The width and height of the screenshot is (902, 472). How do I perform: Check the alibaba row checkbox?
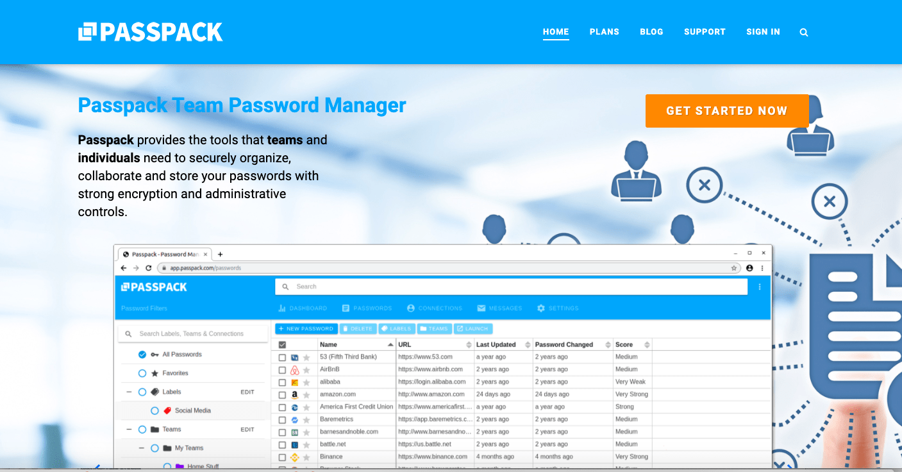(282, 382)
